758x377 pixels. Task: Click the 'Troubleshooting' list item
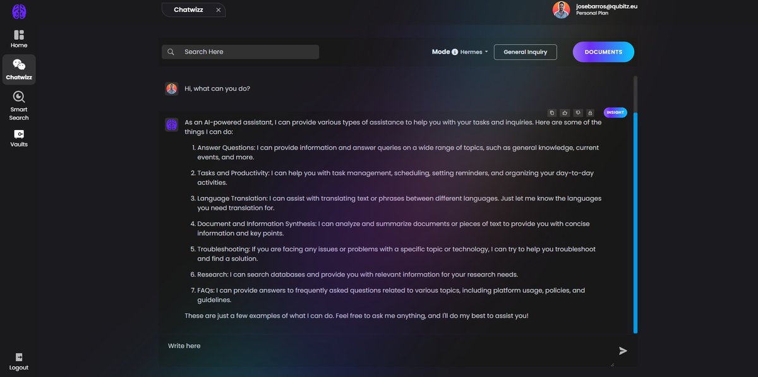[x=397, y=254]
